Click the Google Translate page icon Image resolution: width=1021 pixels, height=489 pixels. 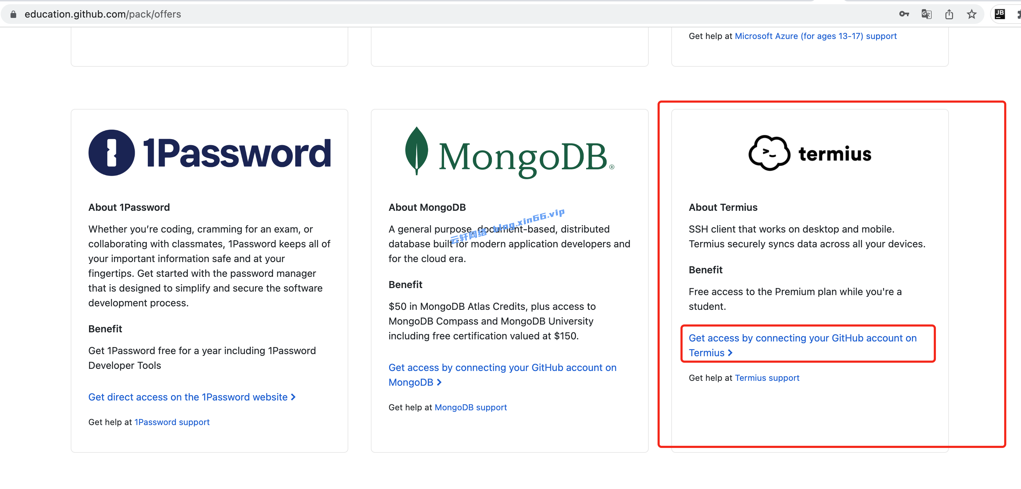pyautogui.click(x=926, y=14)
